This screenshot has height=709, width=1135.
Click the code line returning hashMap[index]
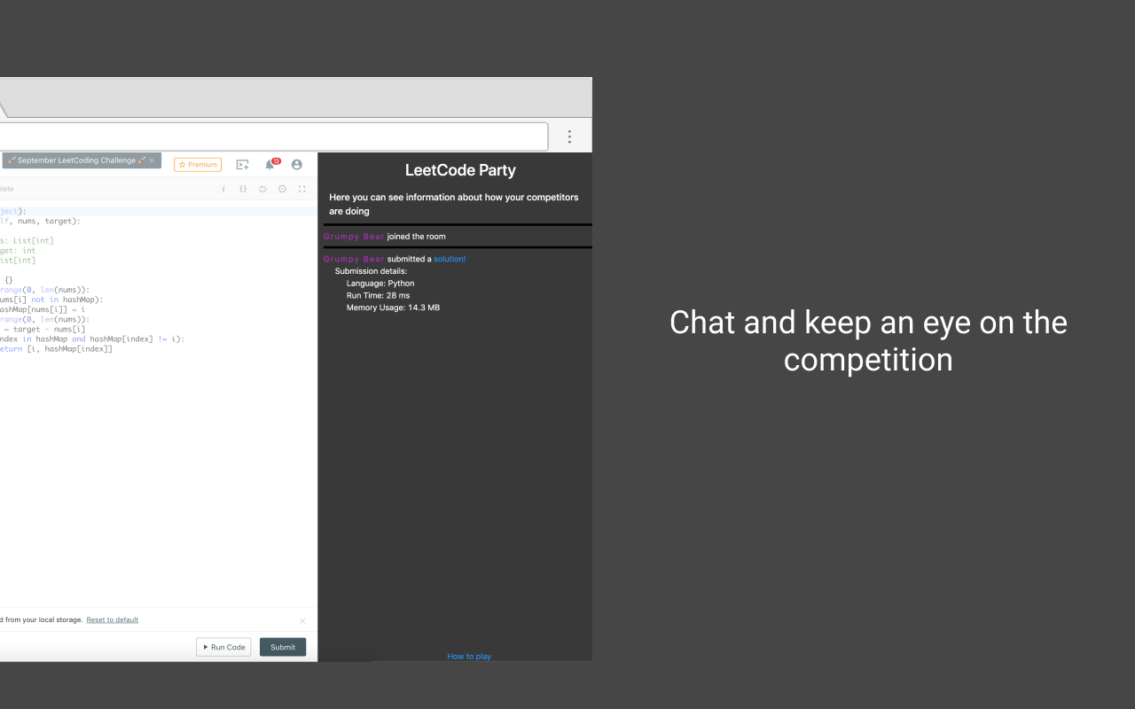click(57, 349)
